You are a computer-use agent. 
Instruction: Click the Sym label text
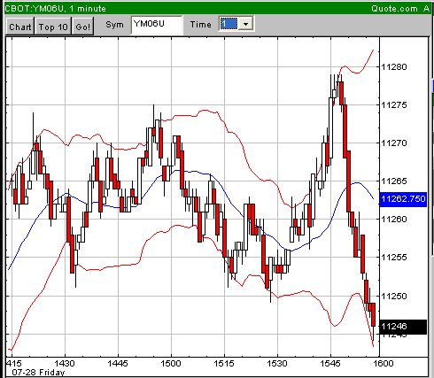pos(114,25)
